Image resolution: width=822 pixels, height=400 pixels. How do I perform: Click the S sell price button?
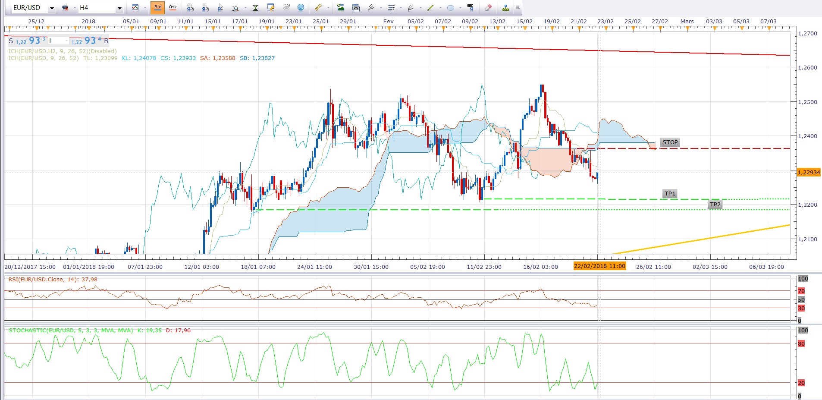tap(11, 41)
